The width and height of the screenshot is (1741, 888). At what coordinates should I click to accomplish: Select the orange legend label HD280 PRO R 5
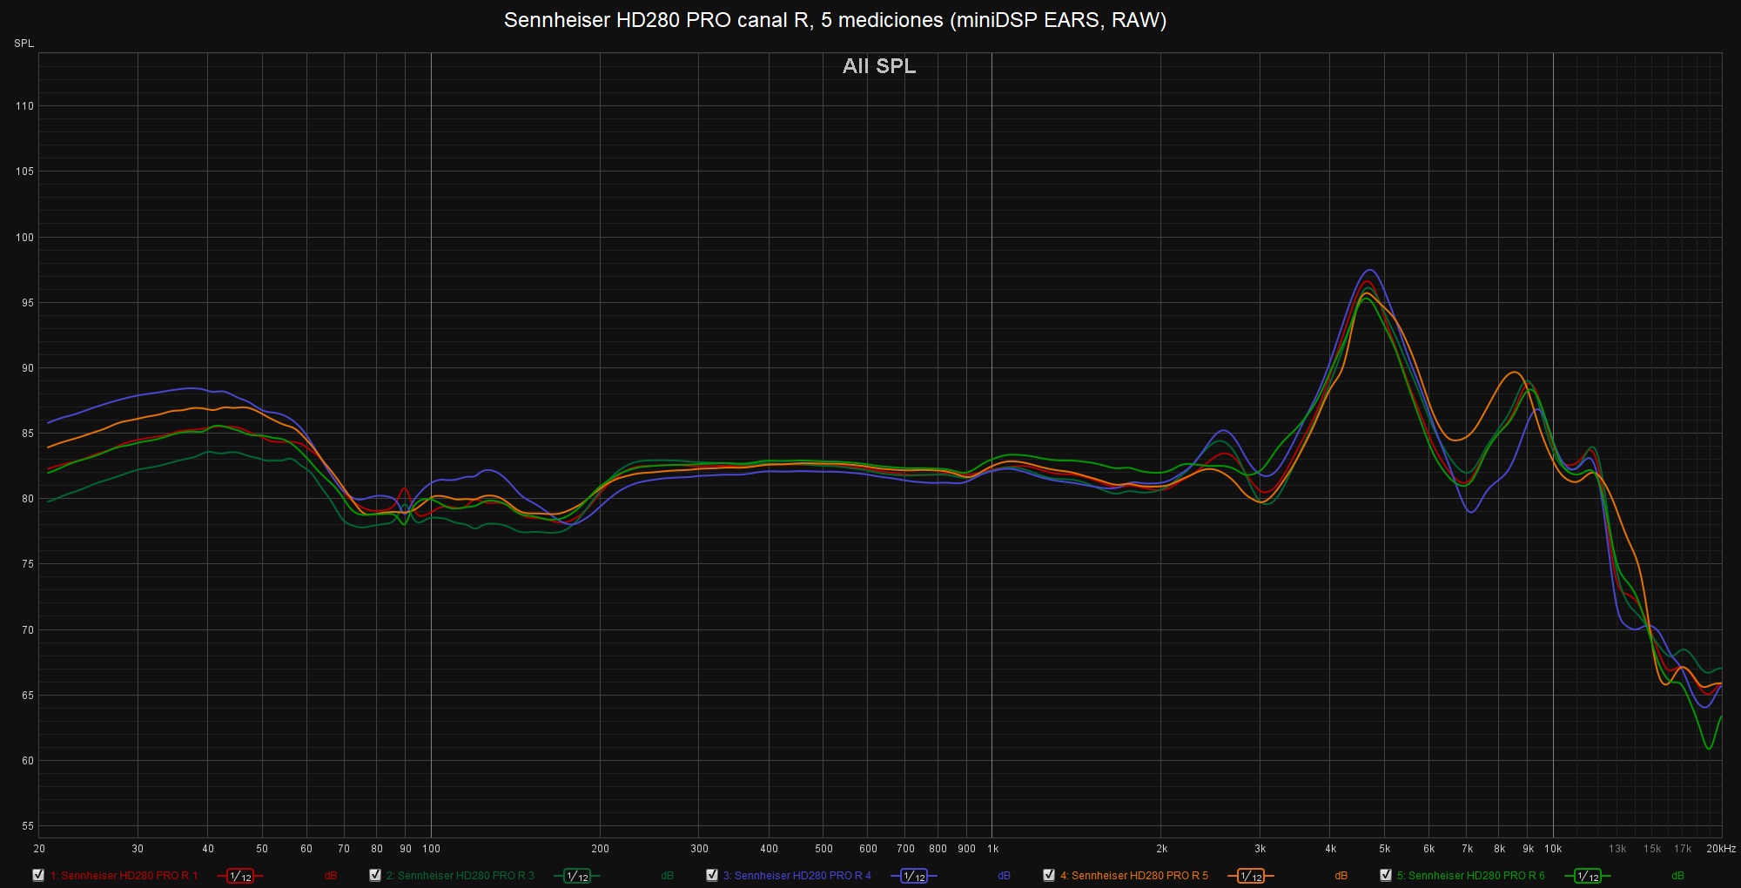point(1133,876)
